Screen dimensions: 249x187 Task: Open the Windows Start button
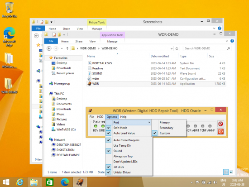pyautogui.click(x=6, y=182)
